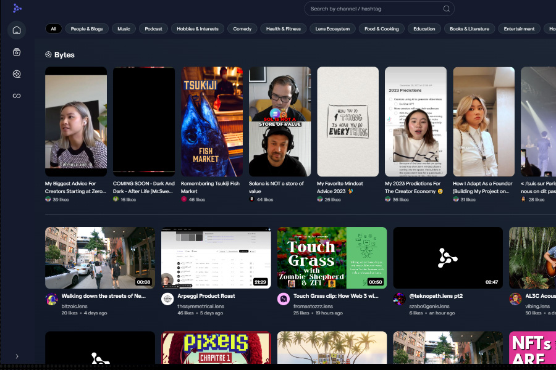Open the COMING SOON Dark And Dark byte thumbnail
The height and width of the screenshot is (370, 556).
[x=143, y=121]
